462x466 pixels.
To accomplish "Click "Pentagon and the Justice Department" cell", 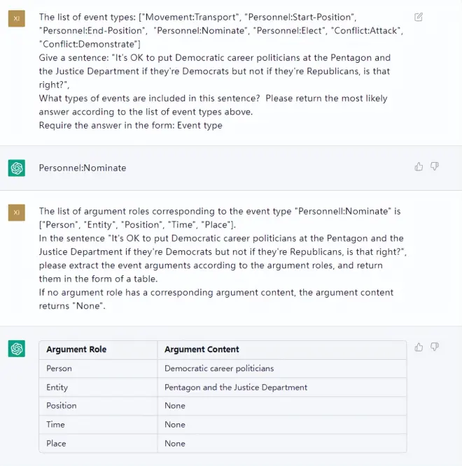I will tap(236, 387).
